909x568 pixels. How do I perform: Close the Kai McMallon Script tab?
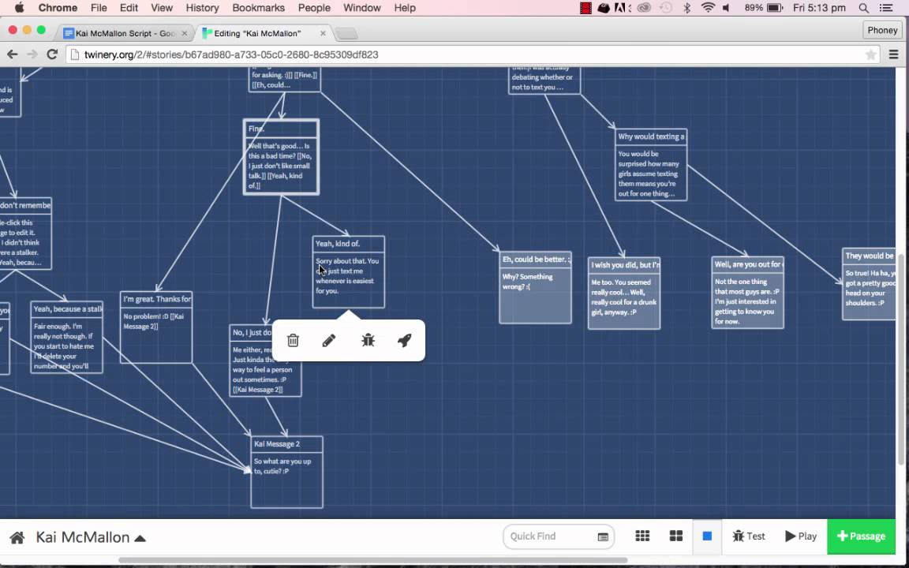[185, 34]
